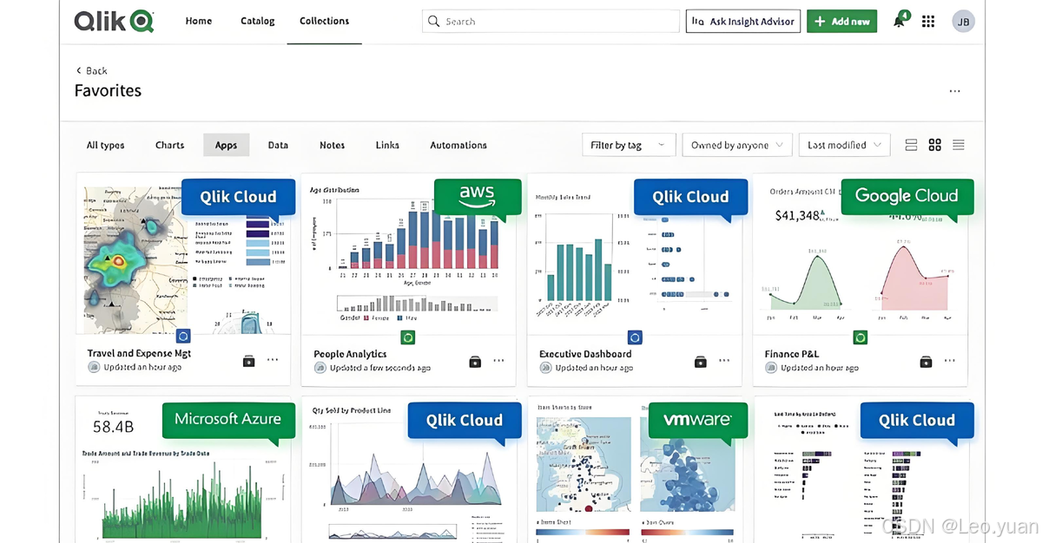
Task: Click the search magnifier icon
Action: coord(434,22)
